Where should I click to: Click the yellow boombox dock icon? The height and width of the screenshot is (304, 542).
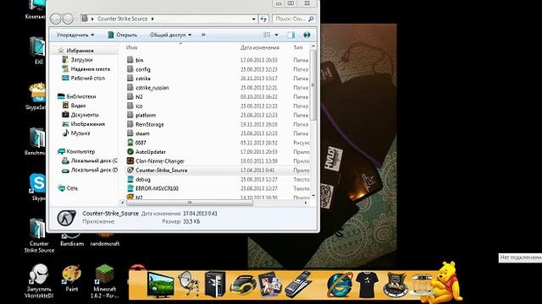243,285
